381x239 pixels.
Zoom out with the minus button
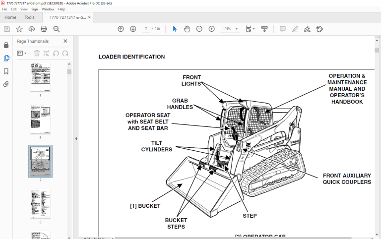[199, 29]
